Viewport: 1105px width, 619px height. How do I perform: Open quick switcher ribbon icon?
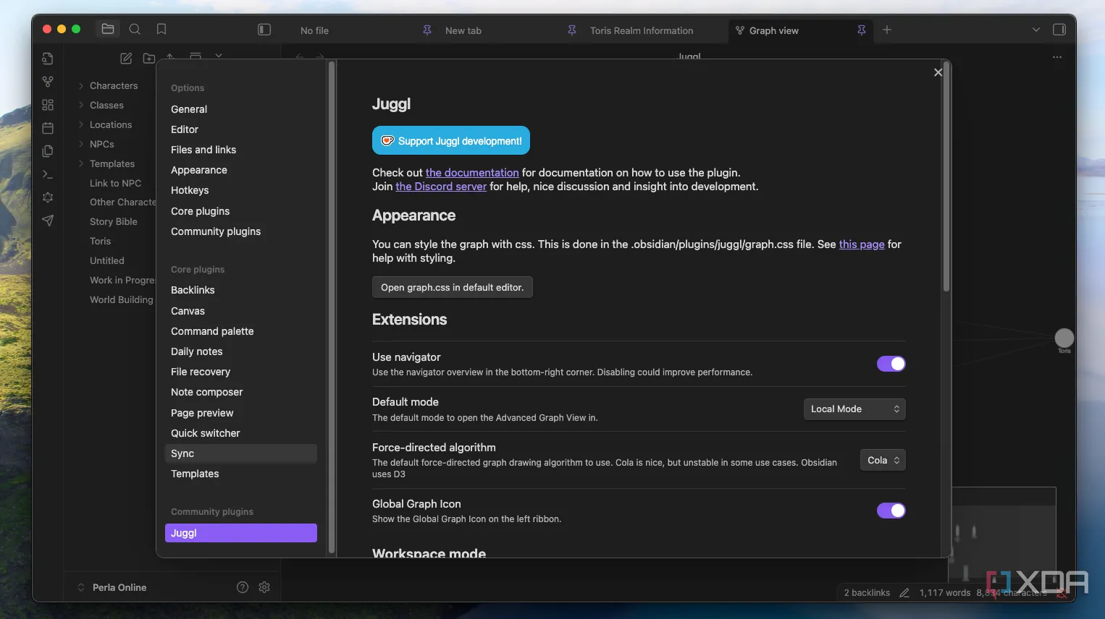[48, 59]
